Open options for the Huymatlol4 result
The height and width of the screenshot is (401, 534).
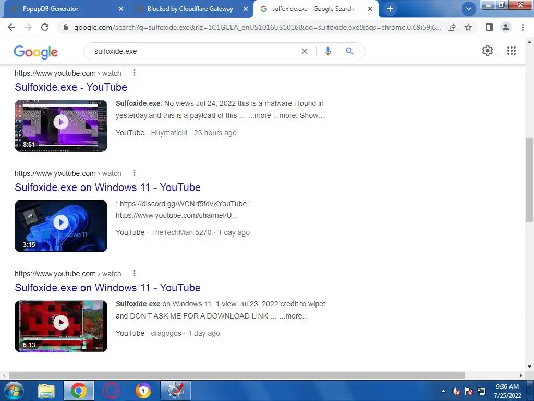point(135,73)
